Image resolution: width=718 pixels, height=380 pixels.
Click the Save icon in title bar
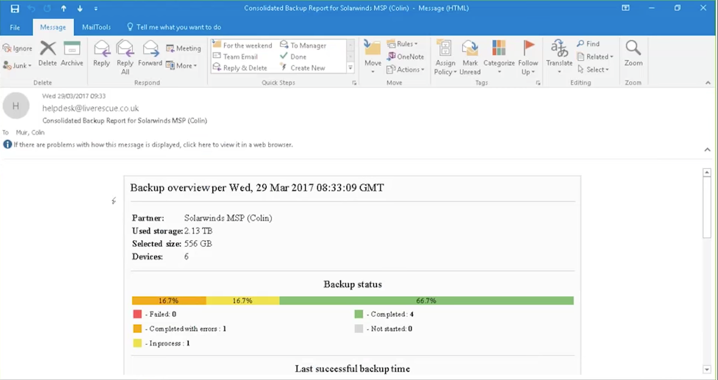(x=15, y=8)
